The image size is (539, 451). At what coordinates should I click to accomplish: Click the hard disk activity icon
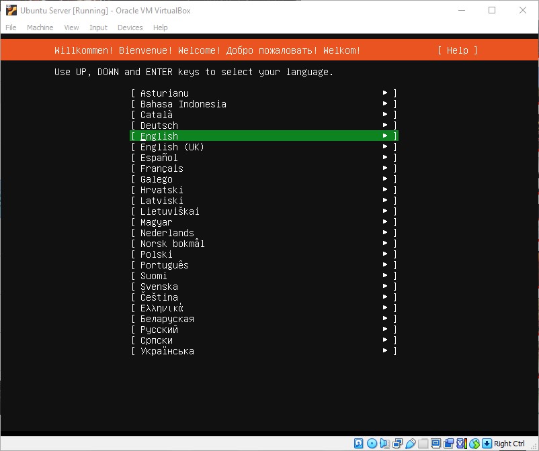pyautogui.click(x=358, y=444)
